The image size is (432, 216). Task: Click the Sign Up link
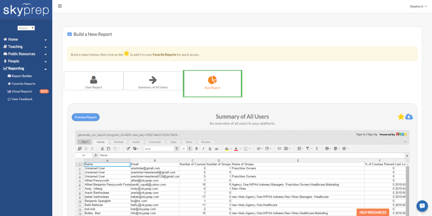point(372,134)
